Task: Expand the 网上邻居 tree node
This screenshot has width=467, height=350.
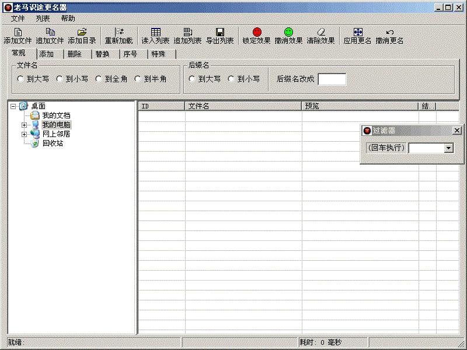Action: point(25,134)
